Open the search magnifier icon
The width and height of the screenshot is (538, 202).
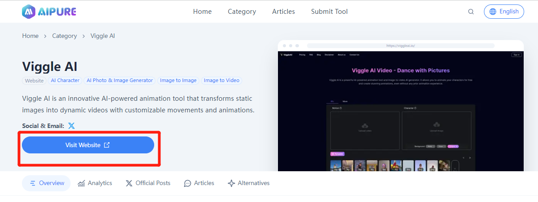pos(471,12)
